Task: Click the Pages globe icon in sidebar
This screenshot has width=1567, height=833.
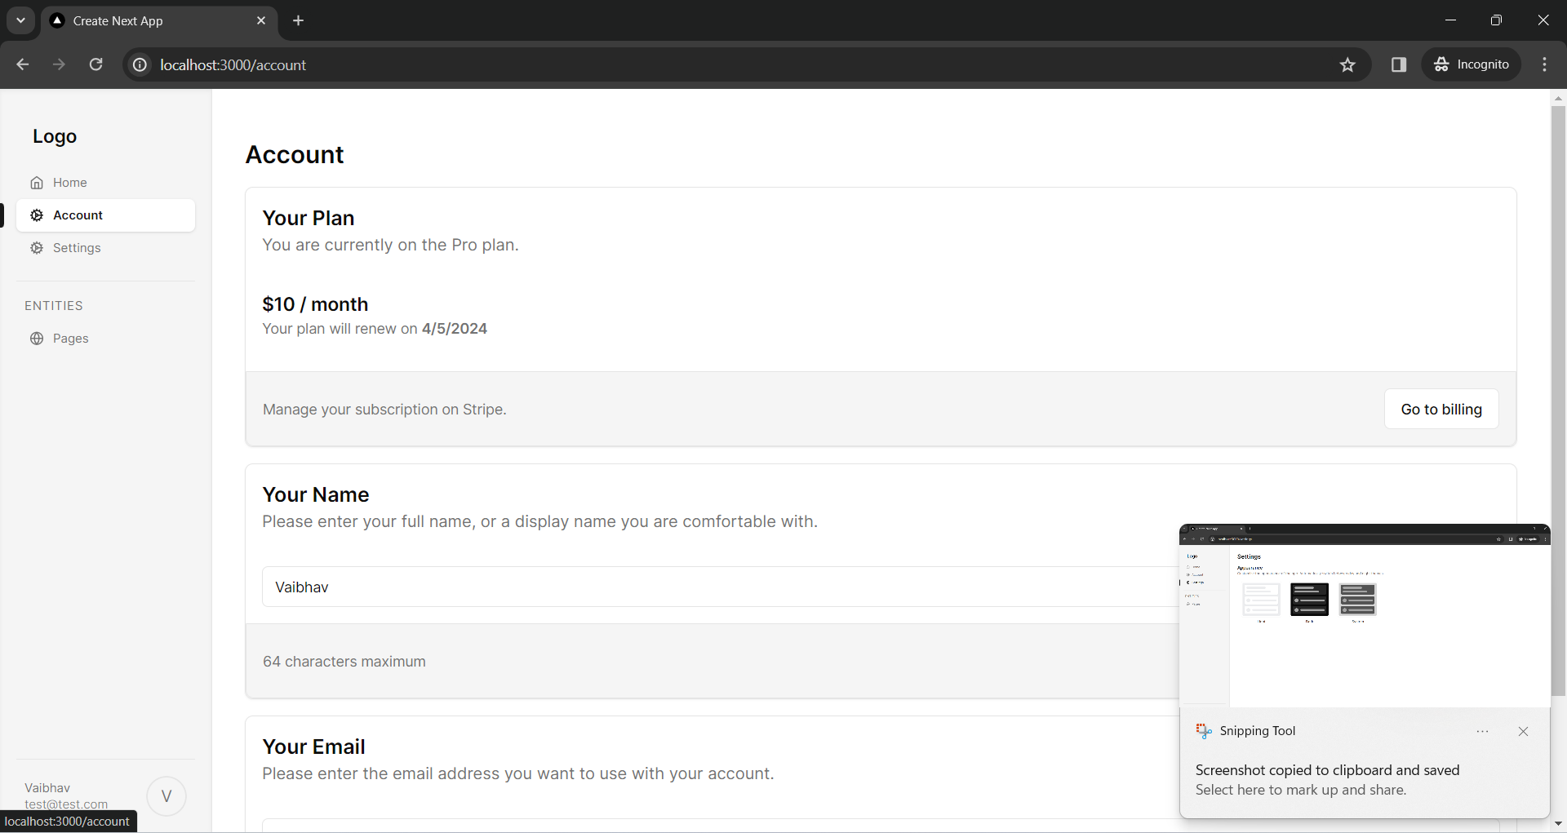Action: tap(37, 339)
